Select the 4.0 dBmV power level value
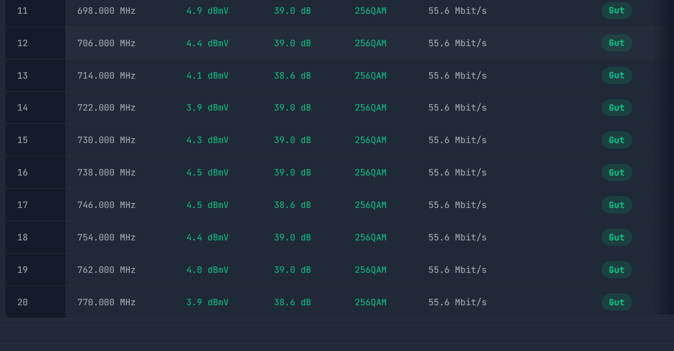Viewport: 674px width, 351px height. pos(207,270)
